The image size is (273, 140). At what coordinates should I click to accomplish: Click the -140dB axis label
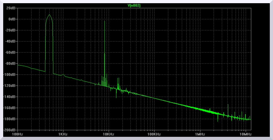tap(10, 97)
